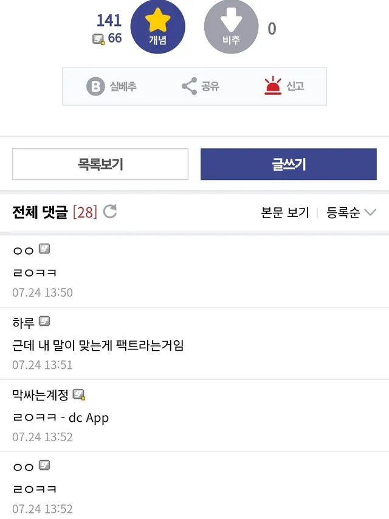Expand sorting options using the chevron arrow

(370, 213)
